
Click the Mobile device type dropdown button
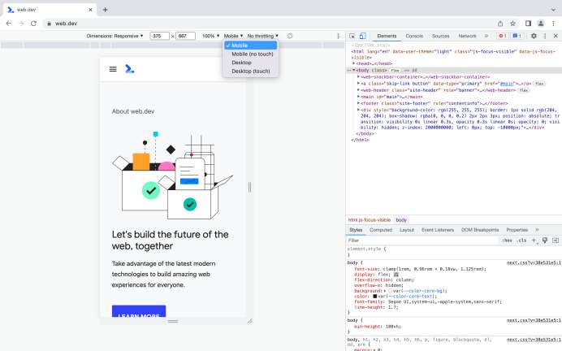click(233, 36)
